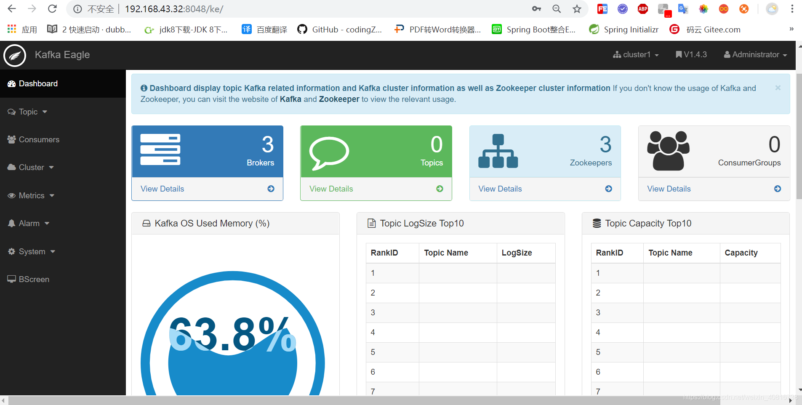Viewport: 802px width, 405px height.
Task: Open the GitHub - codingZ bookmark
Action: click(x=340, y=29)
